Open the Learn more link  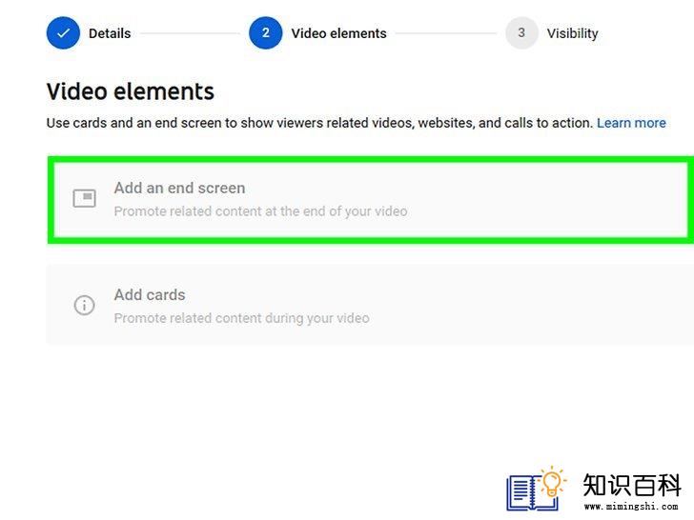pyautogui.click(x=631, y=123)
